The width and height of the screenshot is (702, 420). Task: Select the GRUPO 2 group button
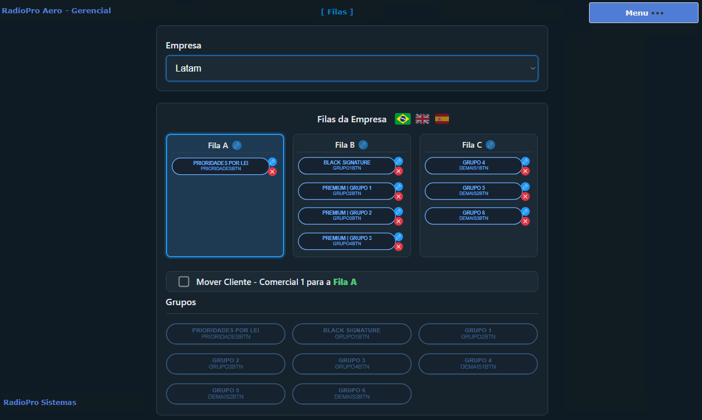point(225,363)
